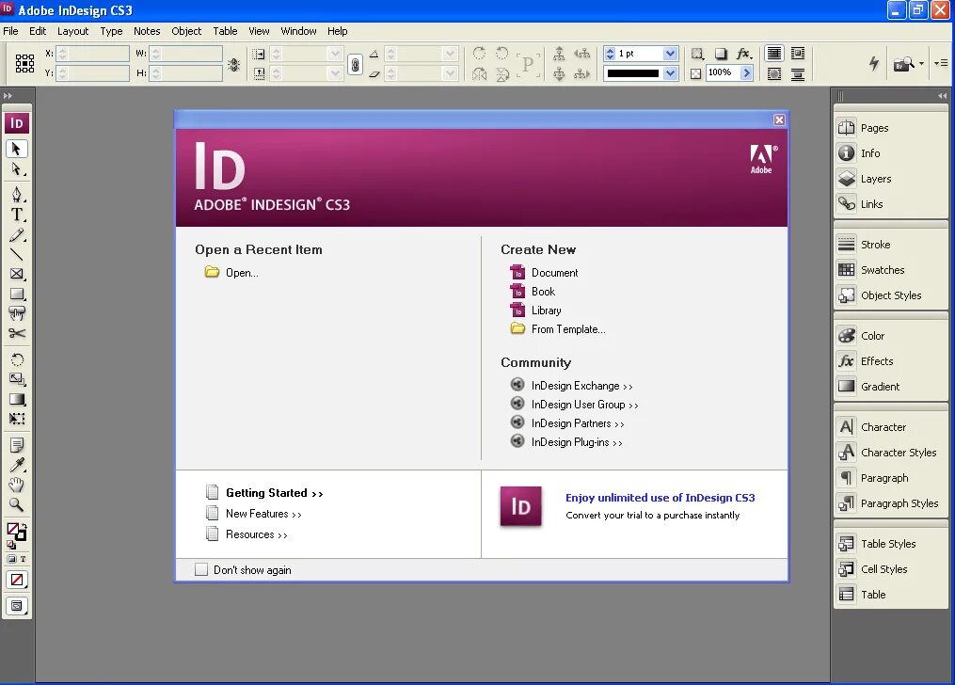
Task: Select the Line tool
Action: click(x=16, y=254)
